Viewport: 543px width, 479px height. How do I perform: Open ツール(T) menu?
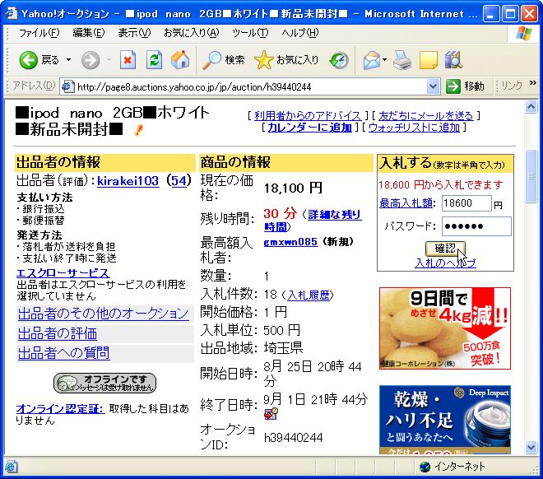249,33
